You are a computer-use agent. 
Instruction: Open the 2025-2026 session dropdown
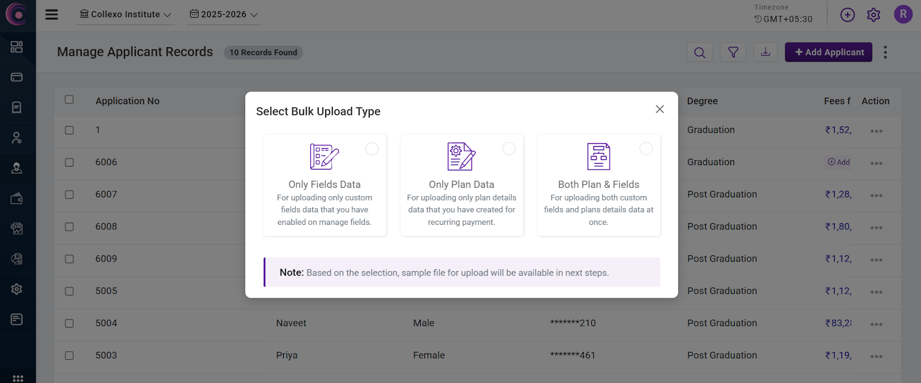click(x=224, y=14)
